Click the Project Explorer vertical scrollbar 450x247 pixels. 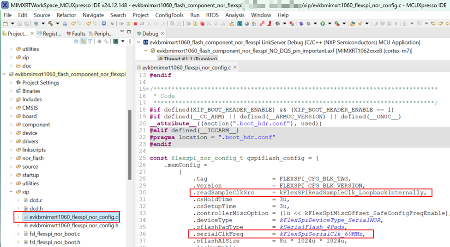129,145
